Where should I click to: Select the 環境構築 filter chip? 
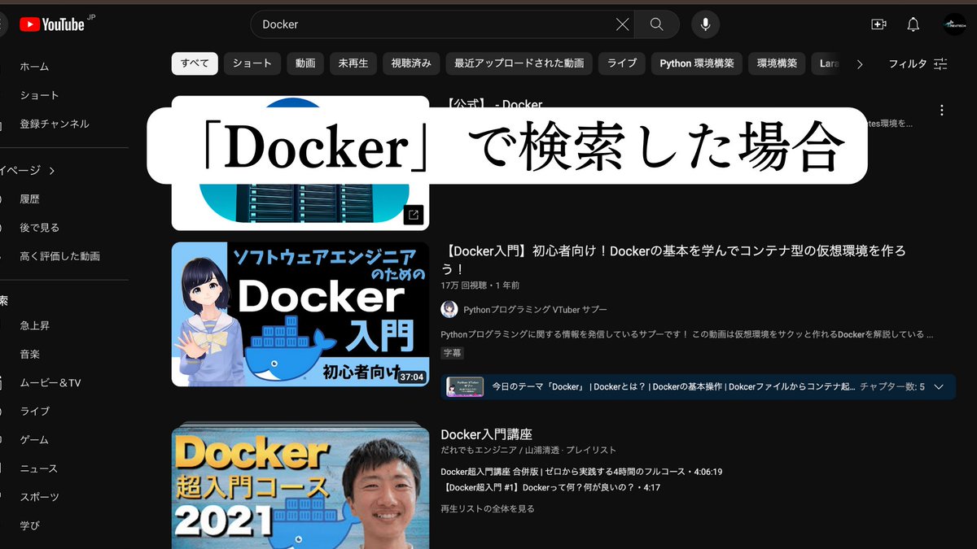pos(777,63)
